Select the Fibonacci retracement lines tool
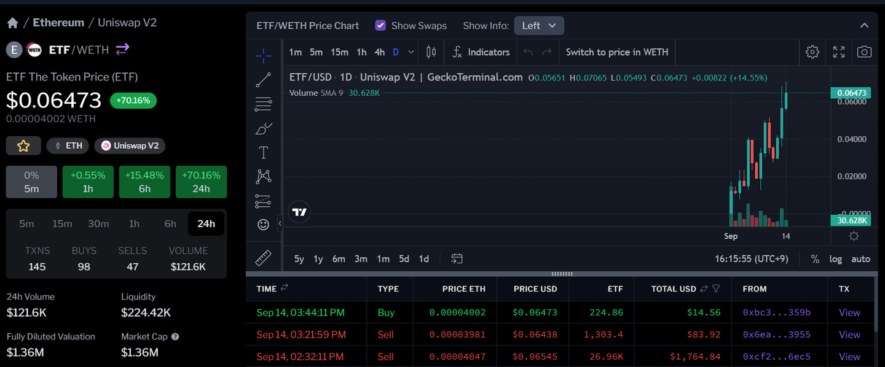The height and width of the screenshot is (367, 885). point(263,104)
